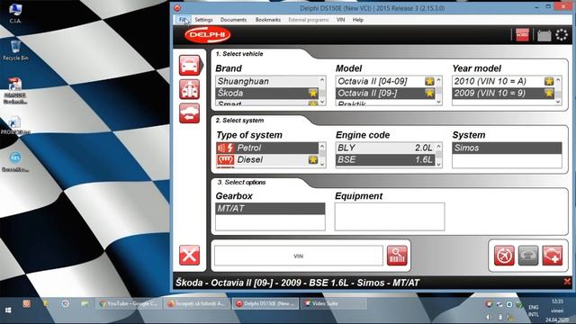Click the red engine plus diagnose icon
The width and height of the screenshot is (576, 324).
click(x=553, y=256)
